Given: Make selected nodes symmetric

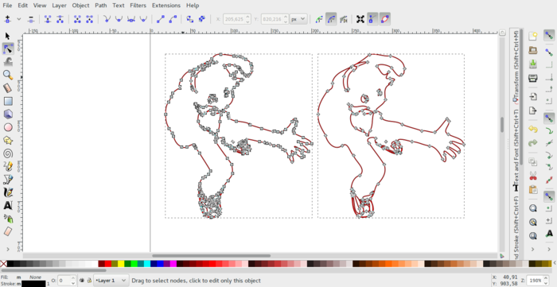Looking at the screenshot, I should (x=131, y=19).
